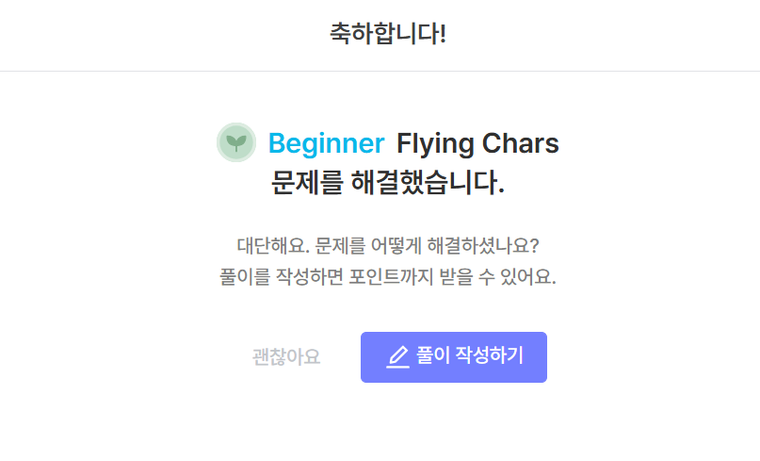The height and width of the screenshot is (461, 760).
Task: Click the 풀이를 작성하면 포인트까지 description line
Action: click(x=388, y=277)
